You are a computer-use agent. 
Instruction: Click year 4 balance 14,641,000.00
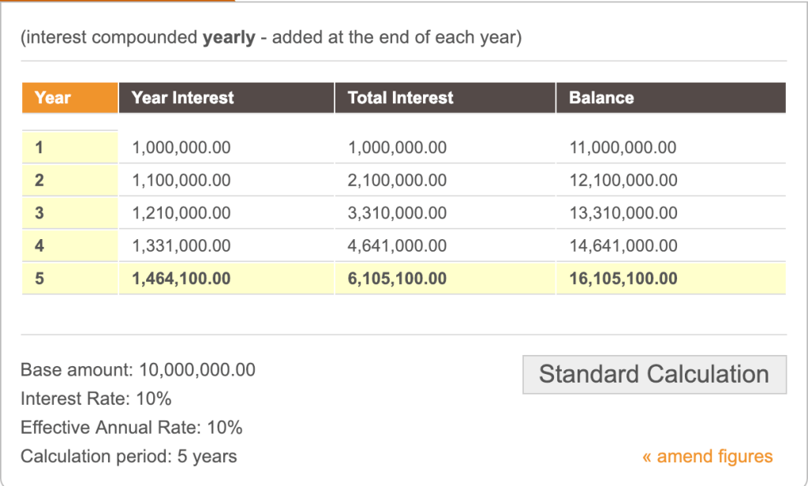point(623,246)
